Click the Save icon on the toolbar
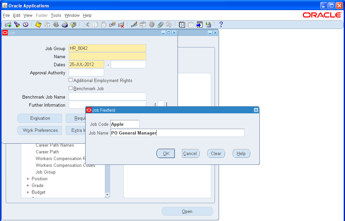Viewport: 345px width, 221px height. pos(38,24)
